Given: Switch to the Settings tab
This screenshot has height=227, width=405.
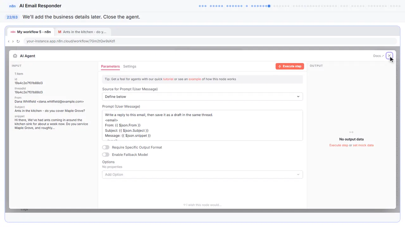Looking at the screenshot, I should [x=130, y=67].
